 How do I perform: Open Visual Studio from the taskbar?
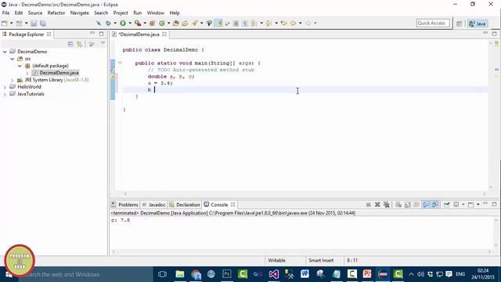point(274,274)
